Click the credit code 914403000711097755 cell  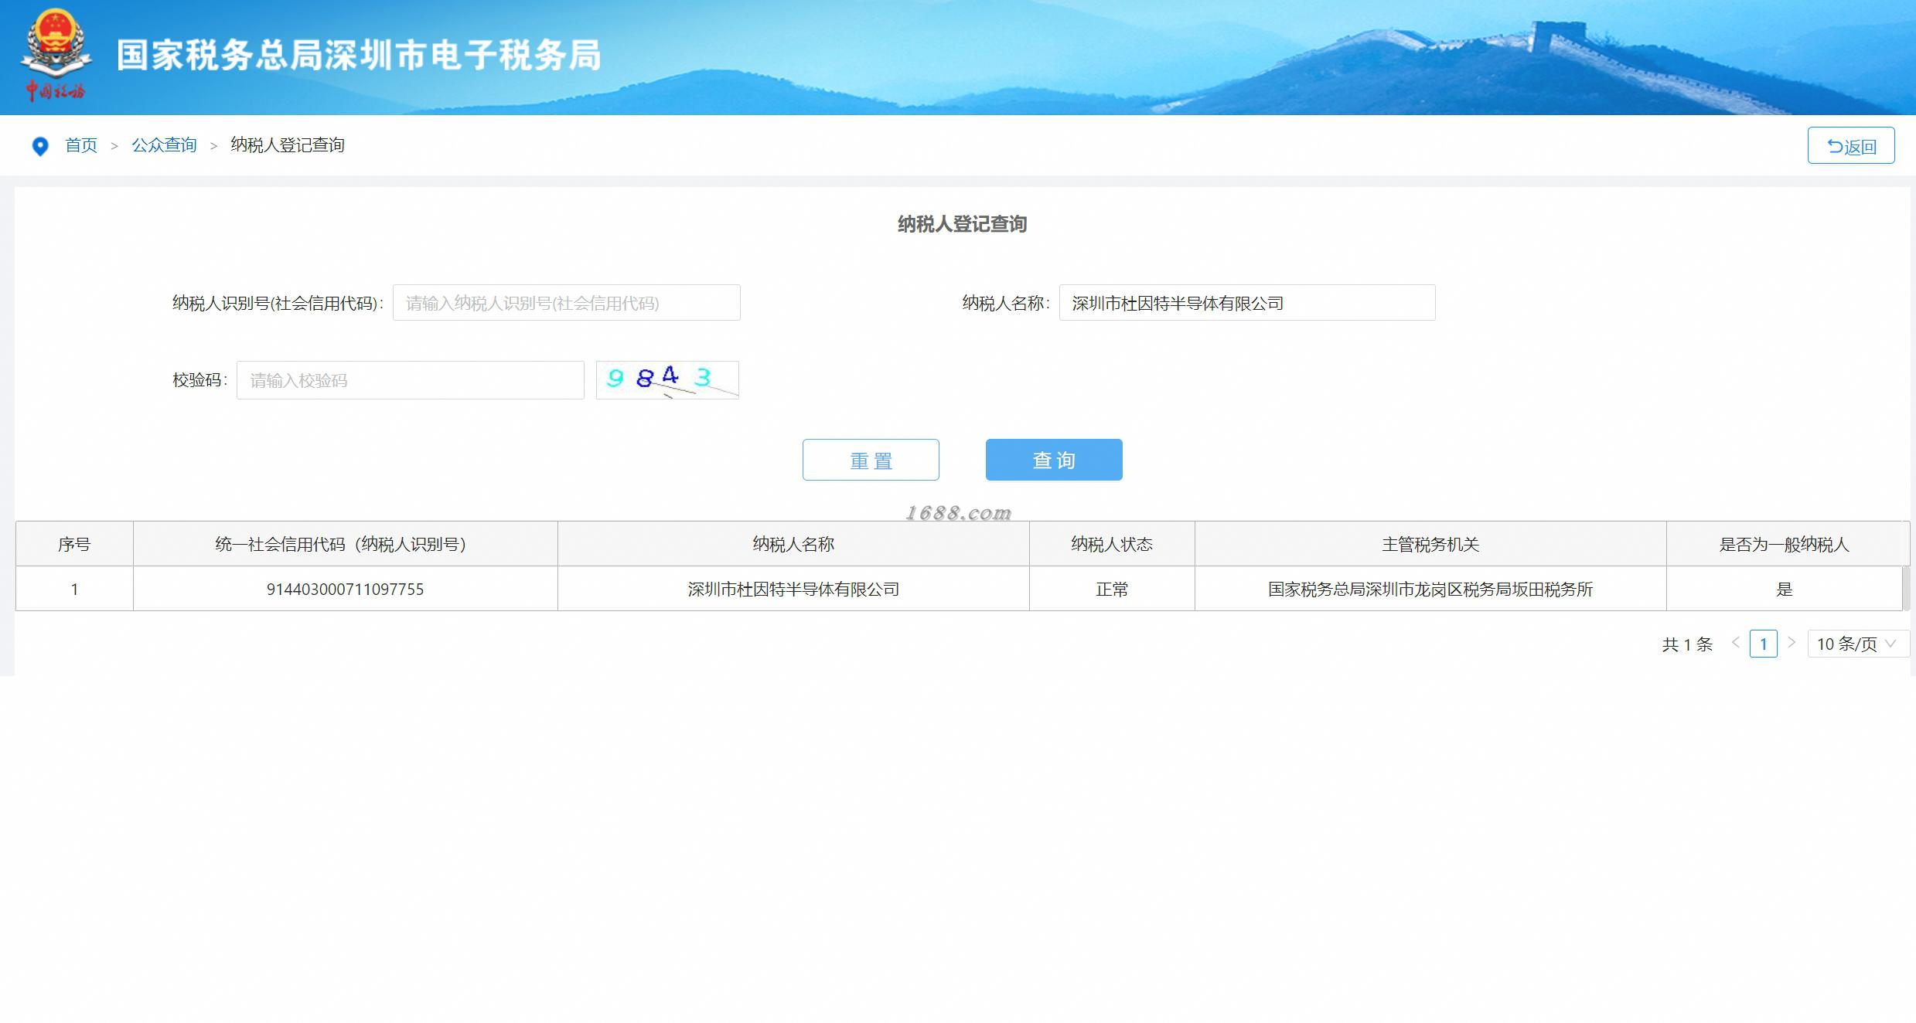point(345,590)
